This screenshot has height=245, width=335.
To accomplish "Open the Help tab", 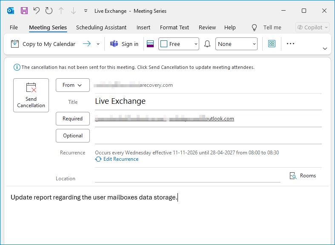I will [230, 27].
